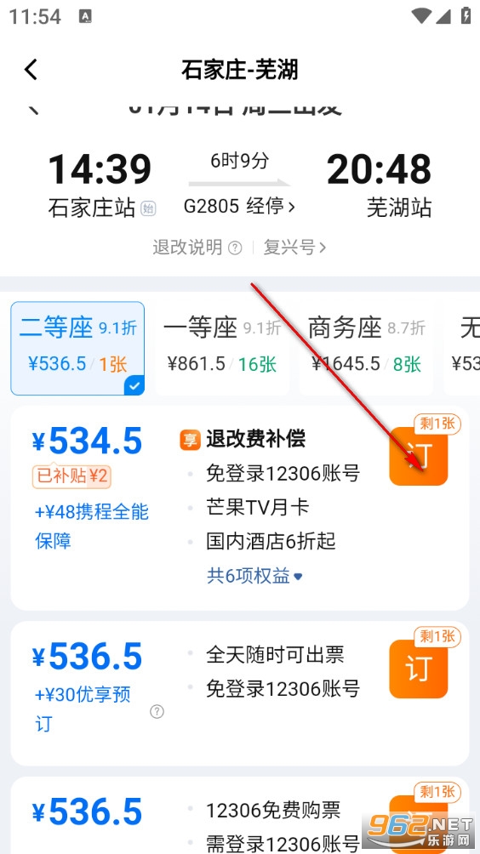Tap the orange 享 benefit badge icon
Image resolution: width=480 pixels, height=854 pixels.
(x=190, y=440)
